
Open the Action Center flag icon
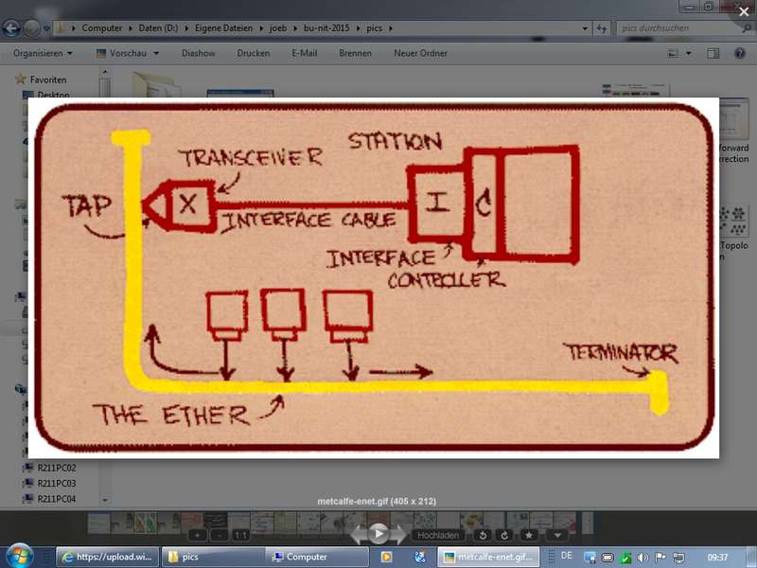pos(660,558)
